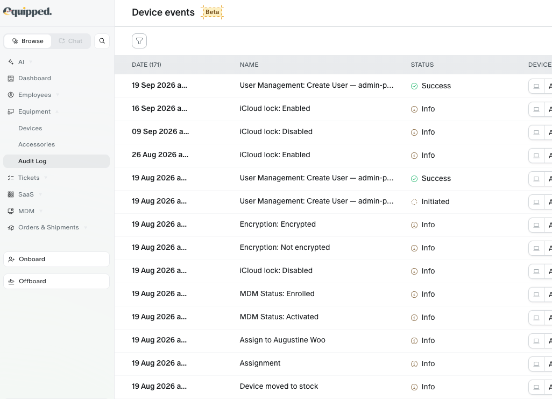Click "Encryption: Encrypted" event name
Image resolution: width=552 pixels, height=399 pixels.
click(x=278, y=224)
